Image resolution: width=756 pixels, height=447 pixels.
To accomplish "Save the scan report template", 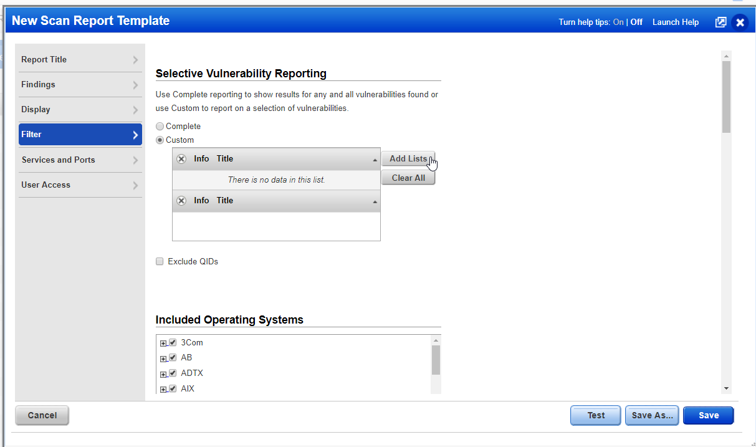I will tap(708, 415).
